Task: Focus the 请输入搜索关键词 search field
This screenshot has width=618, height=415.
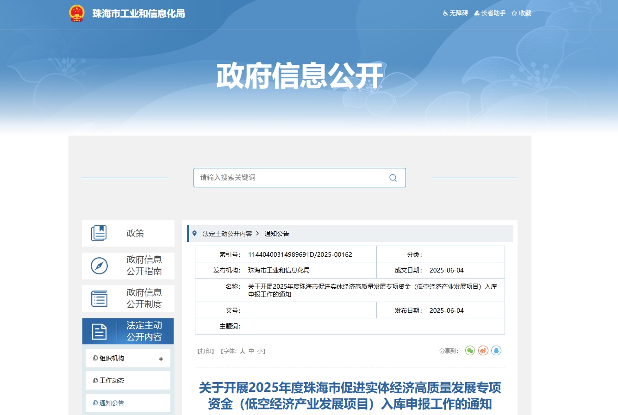Action: coord(292,178)
